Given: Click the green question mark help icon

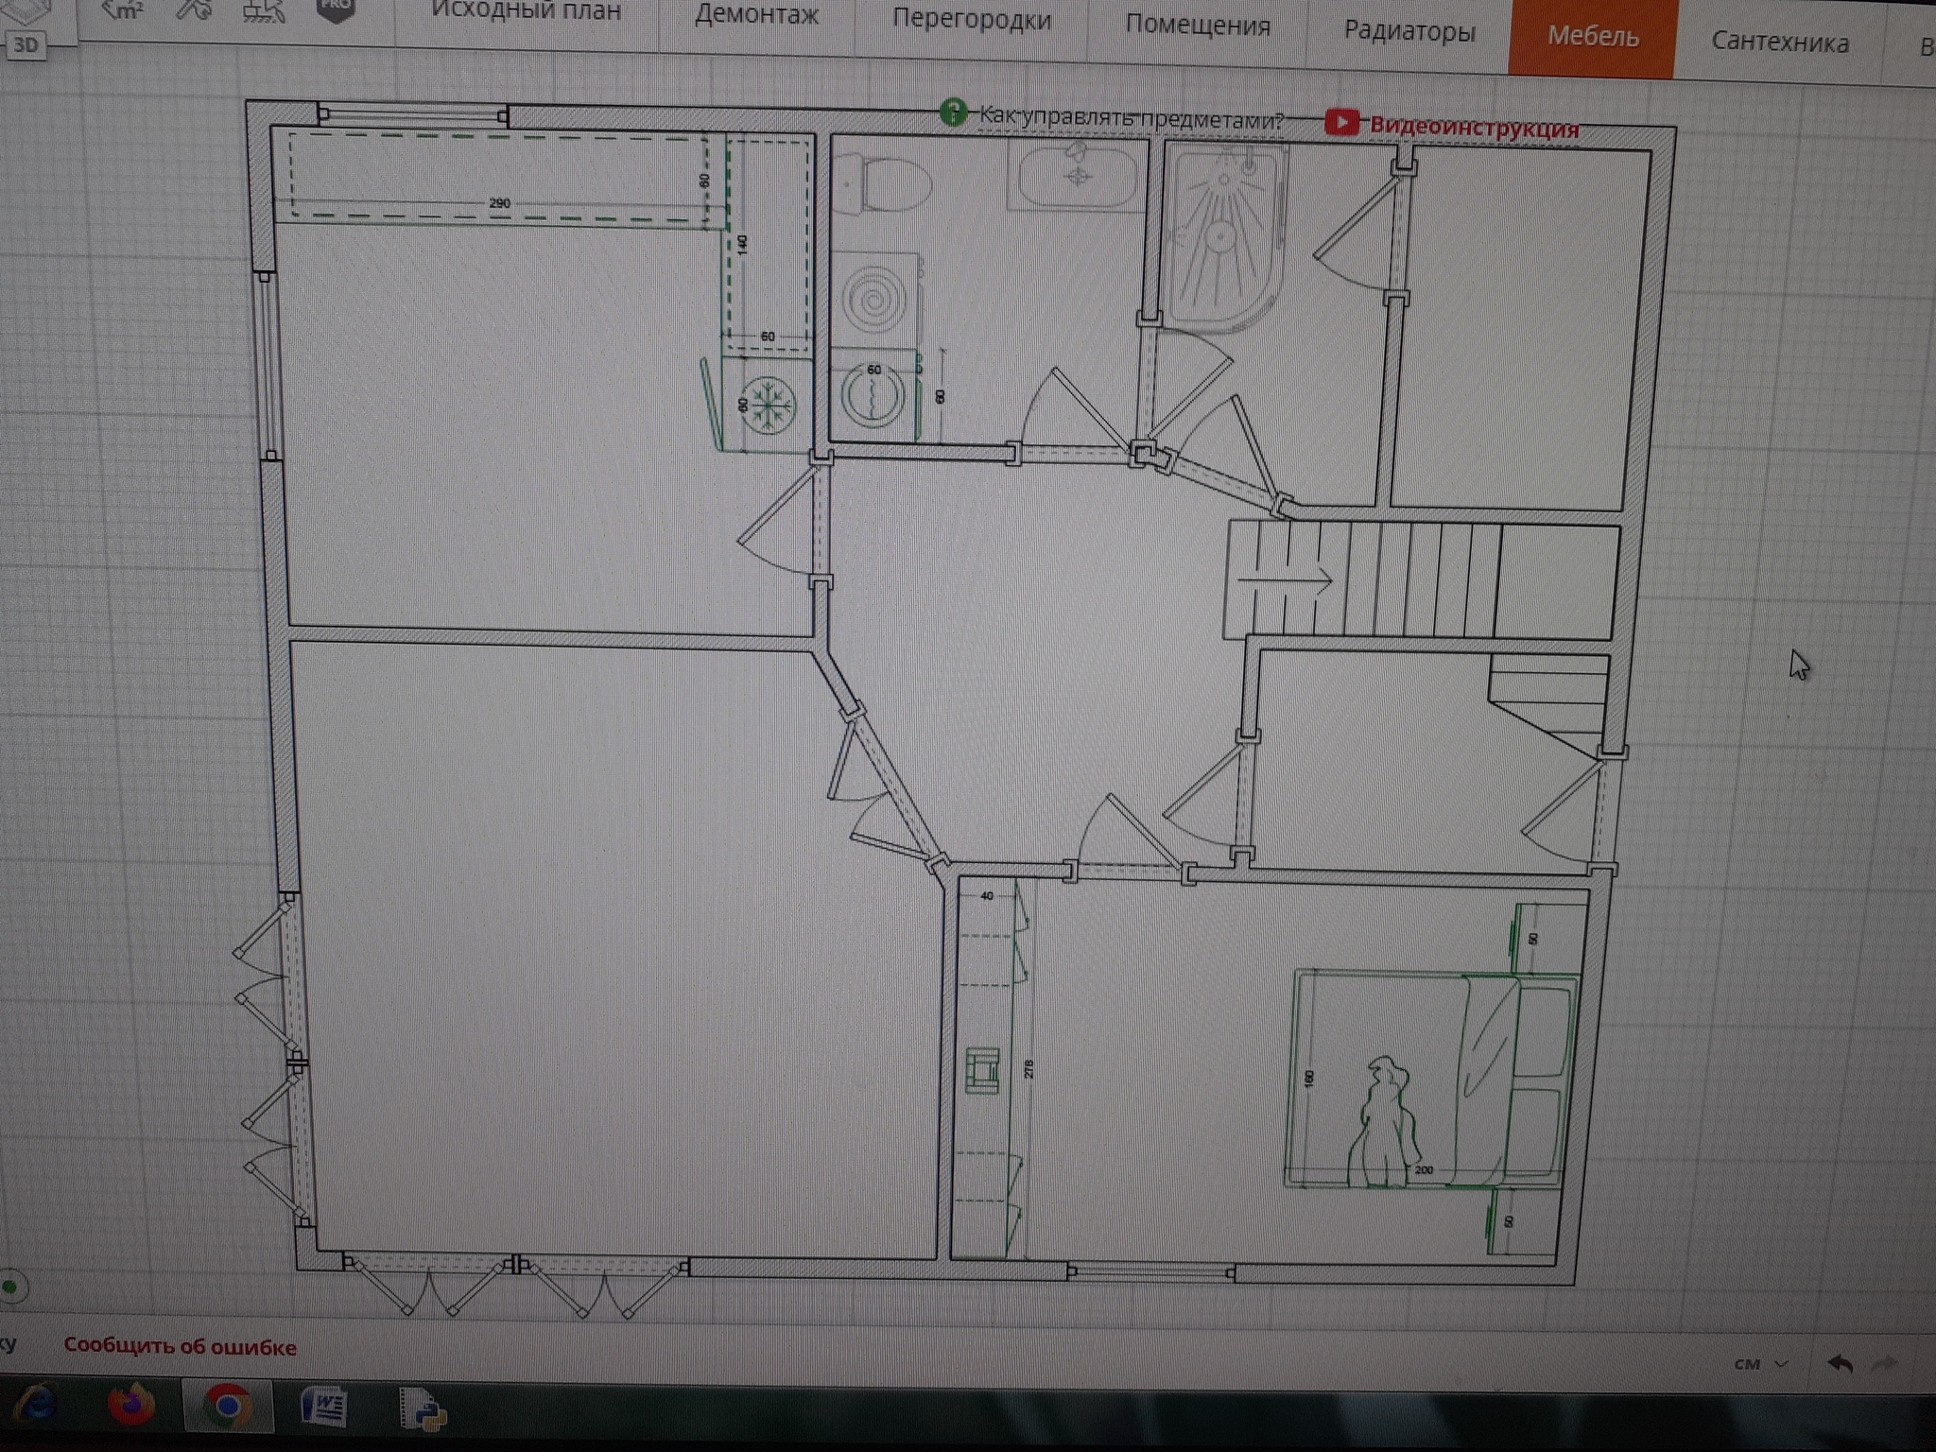Looking at the screenshot, I should coord(953,113).
